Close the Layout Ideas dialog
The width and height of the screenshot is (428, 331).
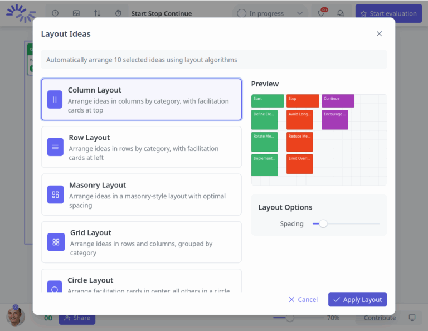379,34
